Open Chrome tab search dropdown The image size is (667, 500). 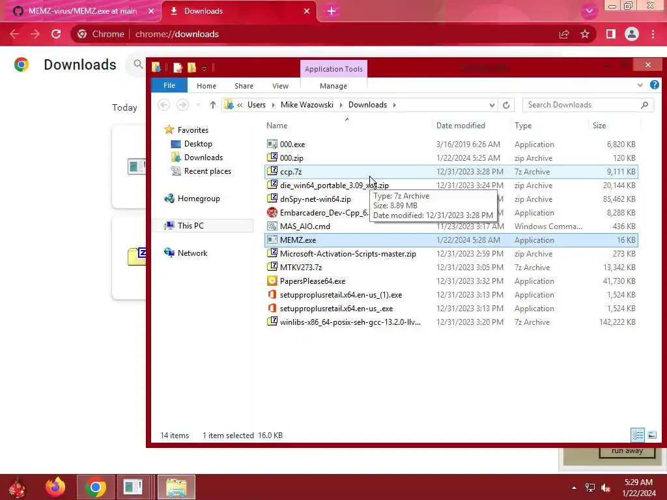[589, 12]
